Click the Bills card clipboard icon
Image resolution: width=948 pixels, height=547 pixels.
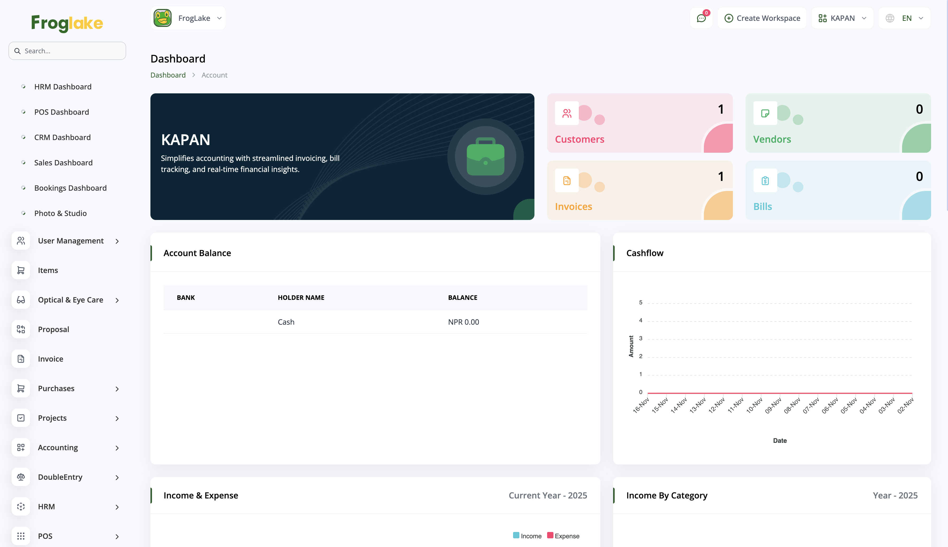coord(765,181)
